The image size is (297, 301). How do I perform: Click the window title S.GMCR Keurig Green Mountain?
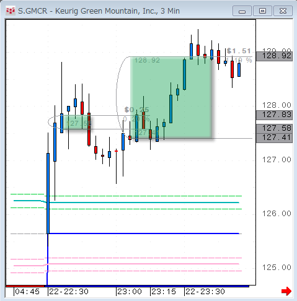[99, 11]
